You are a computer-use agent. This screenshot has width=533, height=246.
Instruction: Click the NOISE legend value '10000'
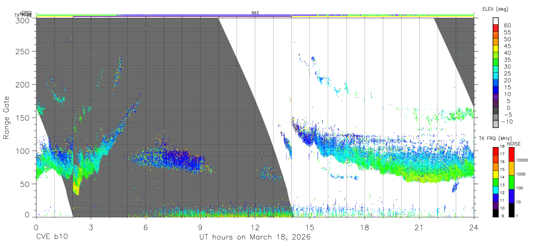(523, 160)
